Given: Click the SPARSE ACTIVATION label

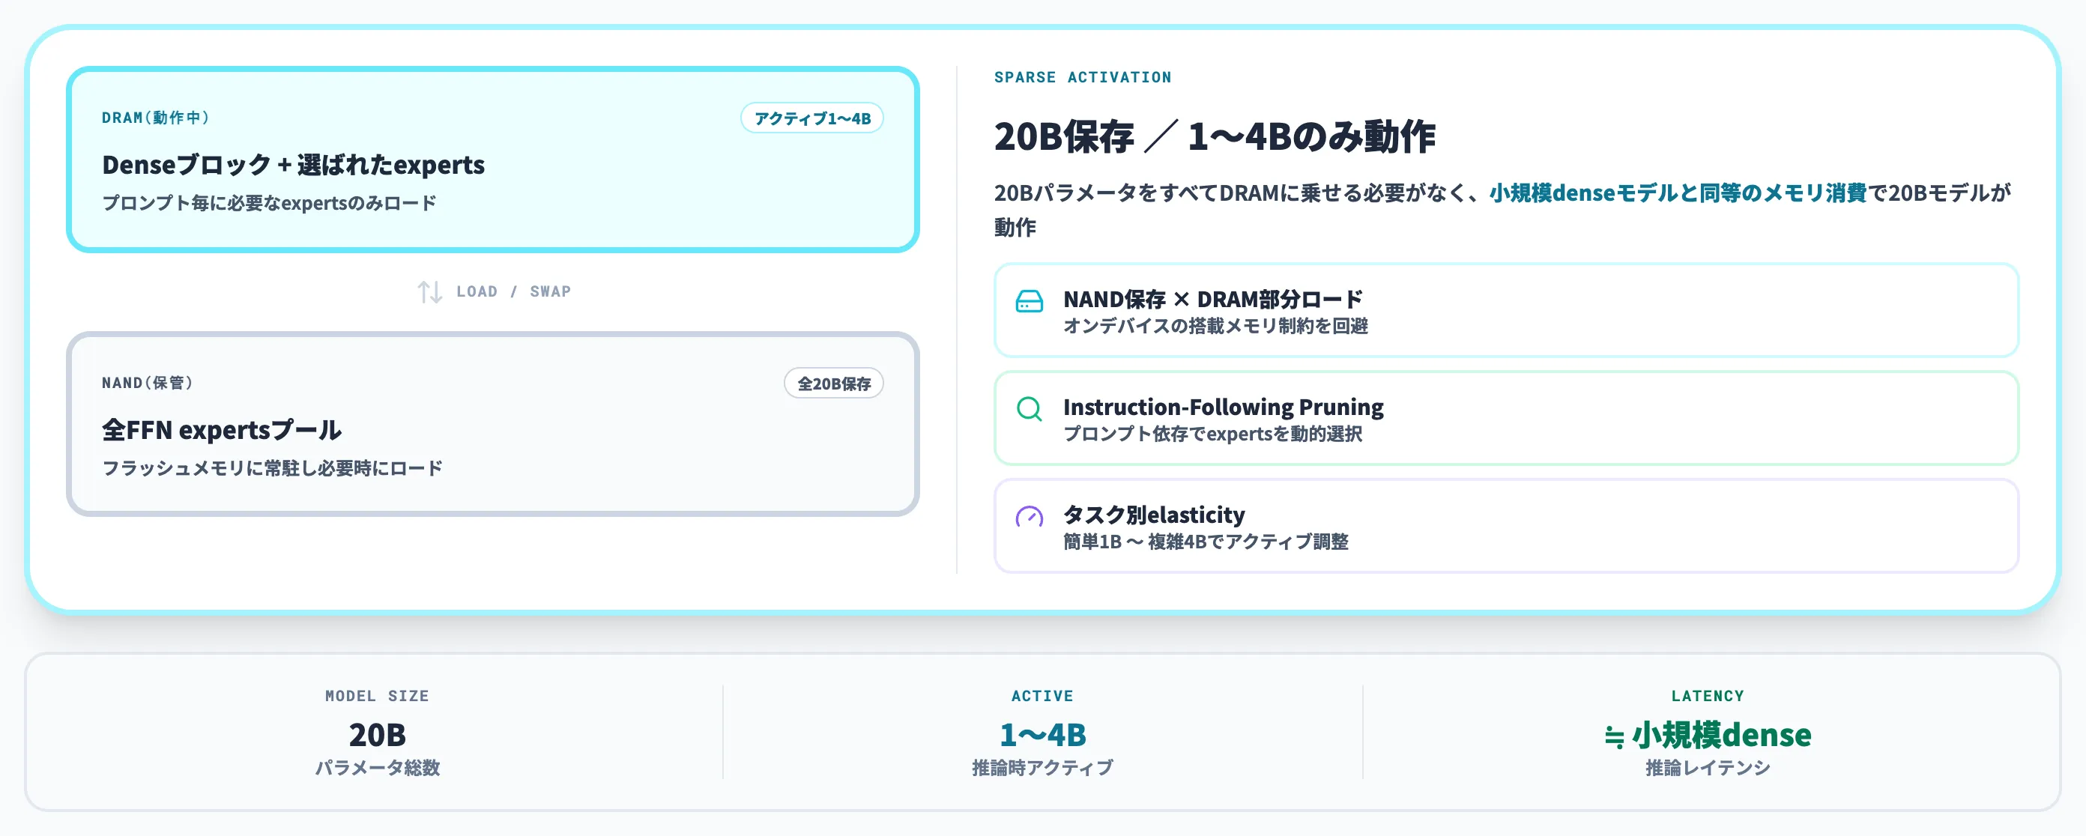Looking at the screenshot, I should [x=1083, y=77].
